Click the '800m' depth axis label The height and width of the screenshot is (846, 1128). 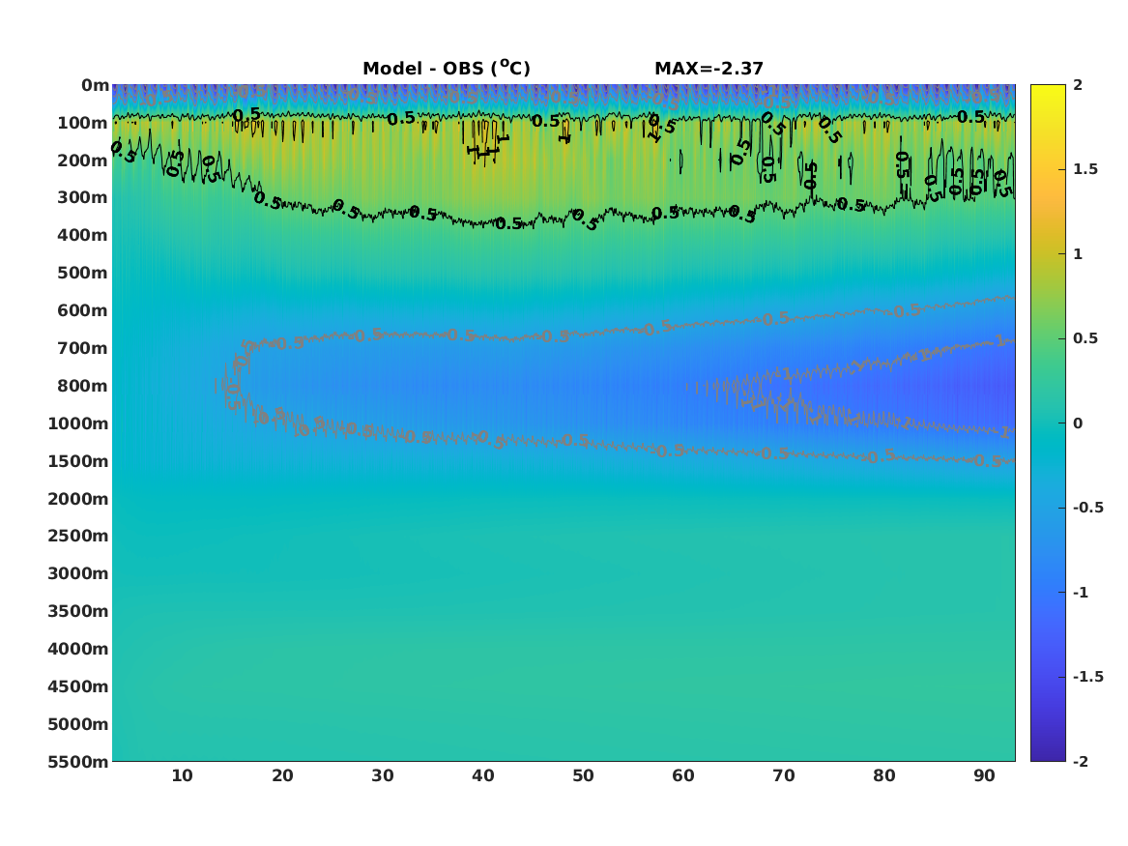point(83,386)
